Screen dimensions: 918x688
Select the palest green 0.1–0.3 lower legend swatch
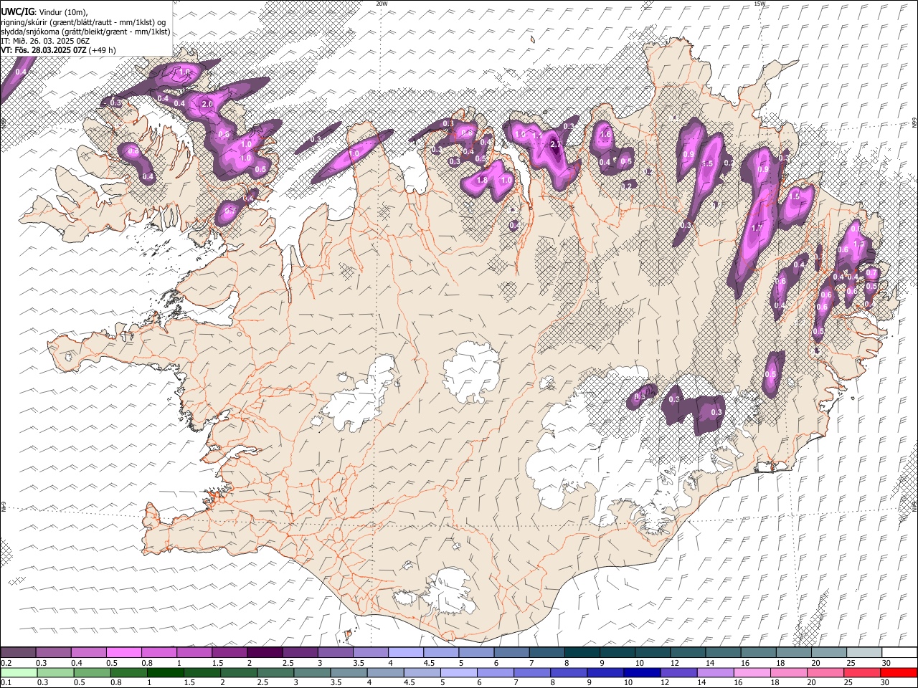pyautogui.click(x=19, y=672)
